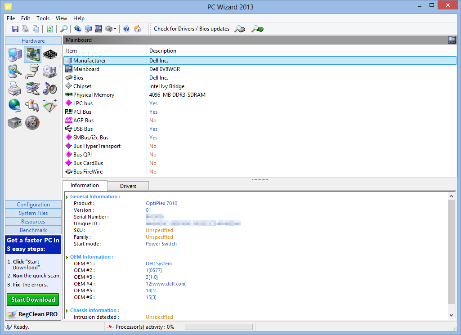Click the Refresh toolbar icon
This screenshot has height=335, width=461.
49,28
